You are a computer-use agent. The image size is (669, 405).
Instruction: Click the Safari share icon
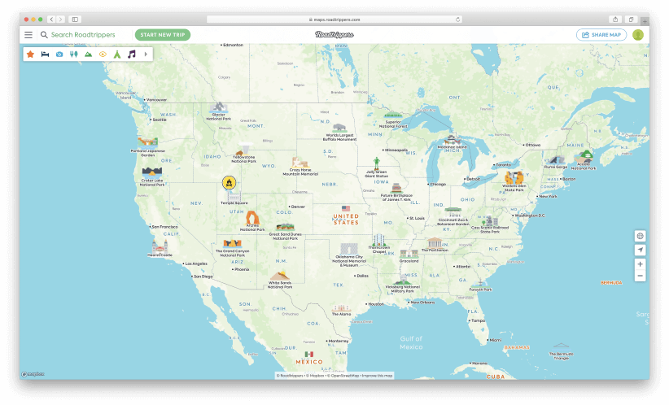click(615, 20)
